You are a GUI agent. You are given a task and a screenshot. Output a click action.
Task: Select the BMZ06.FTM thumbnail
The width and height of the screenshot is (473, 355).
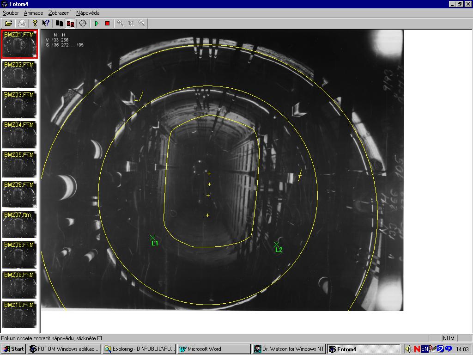pyautogui.click(x=19, y=195)
